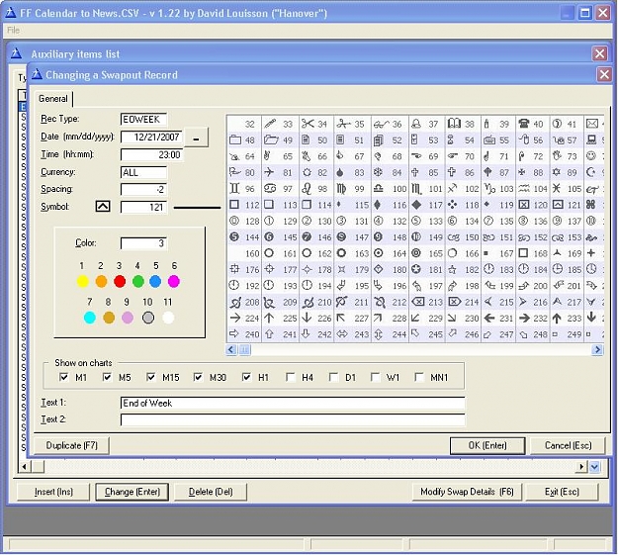Pick the red color swatch 3
The image size is (618, 555).
pos(120,281)
